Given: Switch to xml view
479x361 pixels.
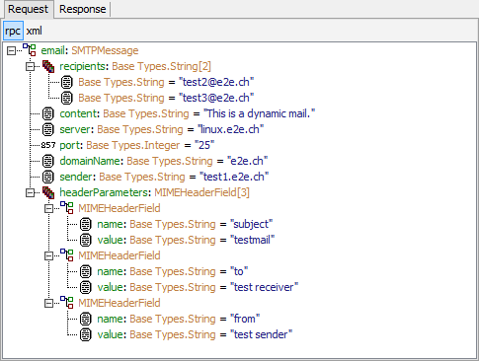Looking at the screenshot, I should click(x=34, y=31).
